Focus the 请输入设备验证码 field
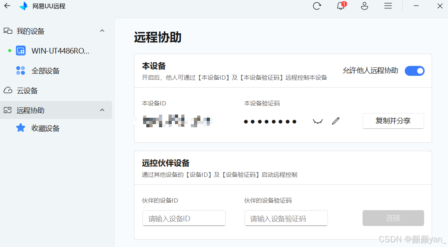This screenshot has height=247, width=448. (286, 218)
